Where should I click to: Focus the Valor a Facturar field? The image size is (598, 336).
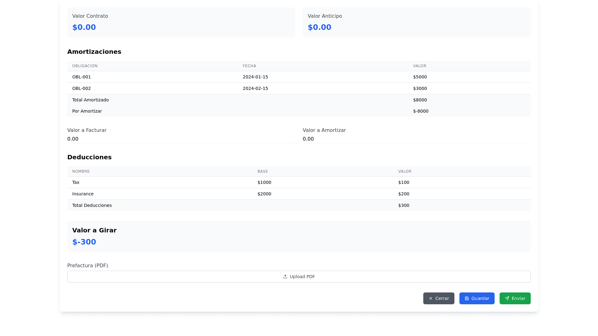[x=181, y=139]
